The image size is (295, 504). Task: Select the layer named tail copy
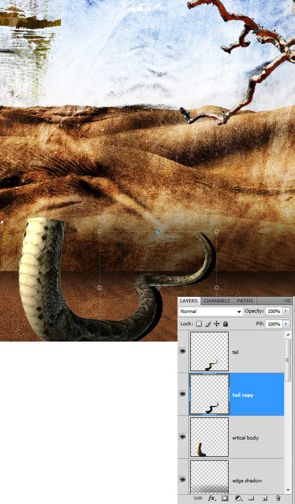click(x=243, y=395)
